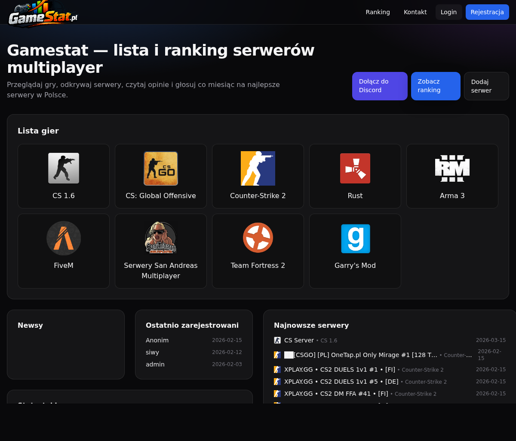Click the Login button

[449, 12]
